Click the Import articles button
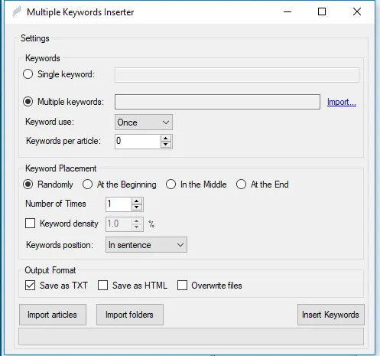The width and height of the screenshot is (380, 356). (53, 315)
